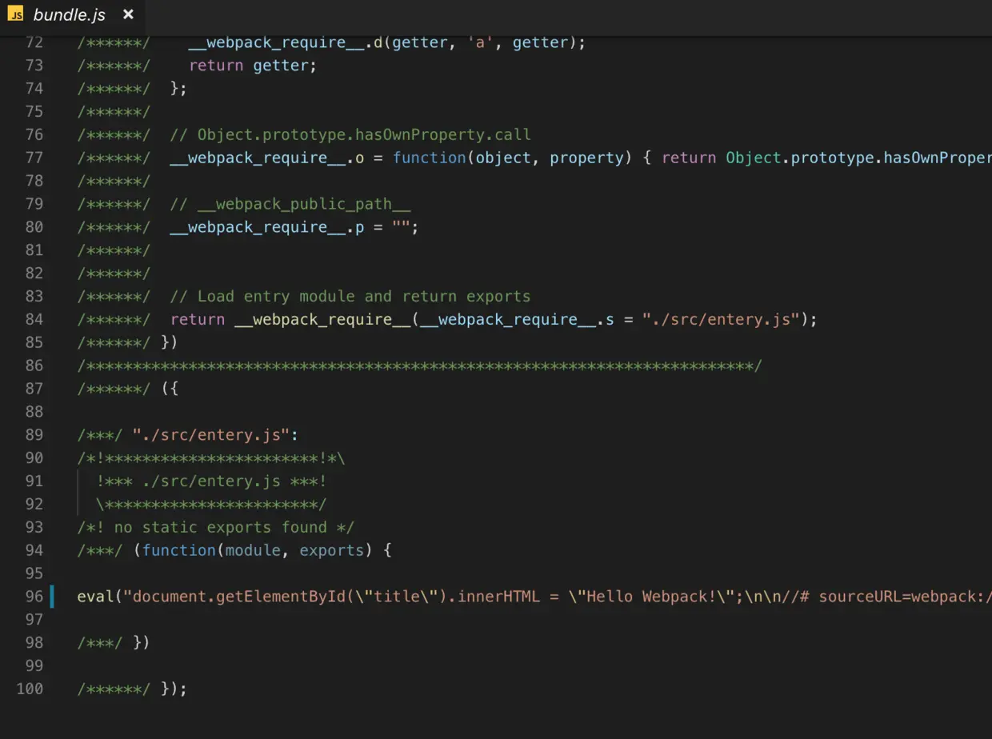Click the JS file icon on the tab

coord(15,14)
